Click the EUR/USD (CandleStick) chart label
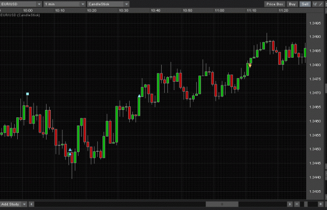 tap(20, 15)
